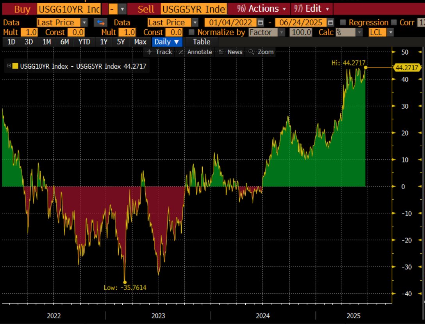Enable the Normalize by option
This screenshot has height=324, width=425.
coord(192,32)
